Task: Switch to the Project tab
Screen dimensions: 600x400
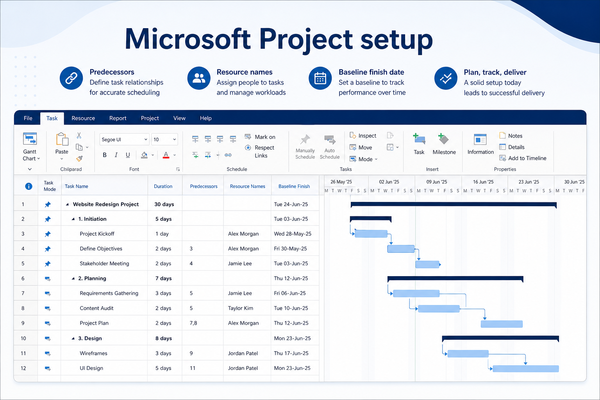Action: pos(150,118)
